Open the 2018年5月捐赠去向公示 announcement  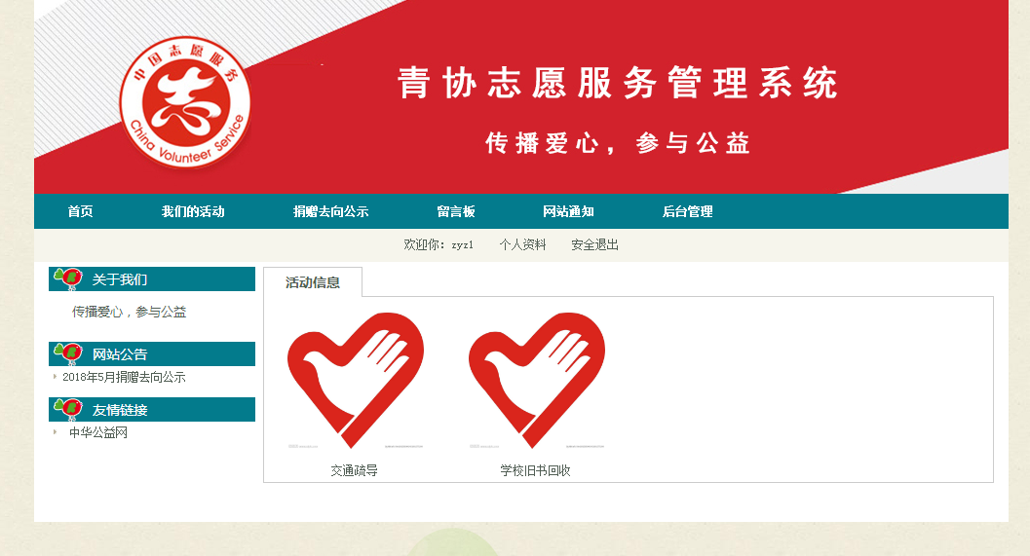tap(124, 377)
